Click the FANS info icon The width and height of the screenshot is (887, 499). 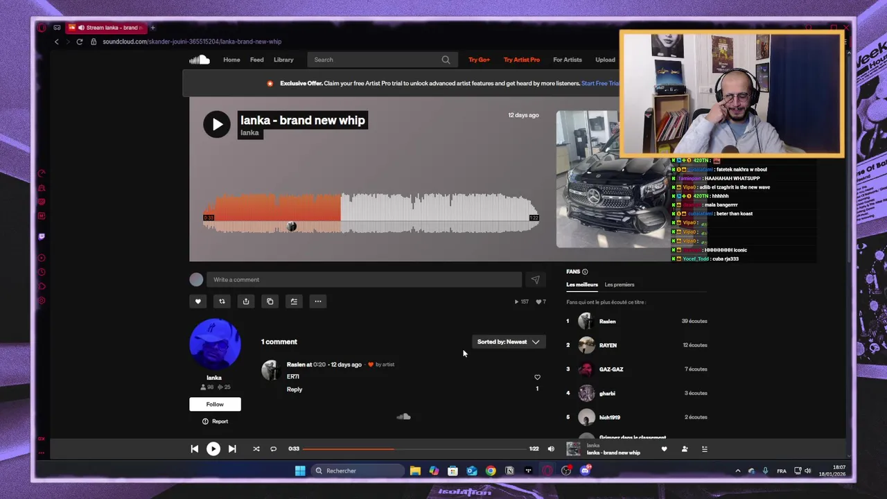585,272
